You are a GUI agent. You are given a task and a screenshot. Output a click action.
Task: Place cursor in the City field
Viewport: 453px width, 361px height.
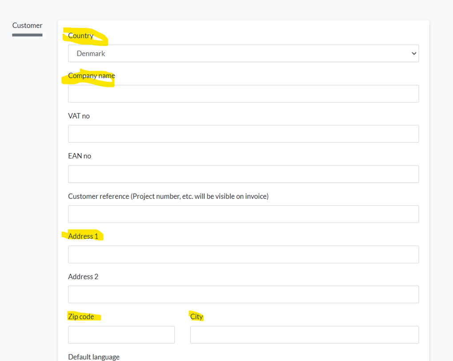click(x=304, y=335)
